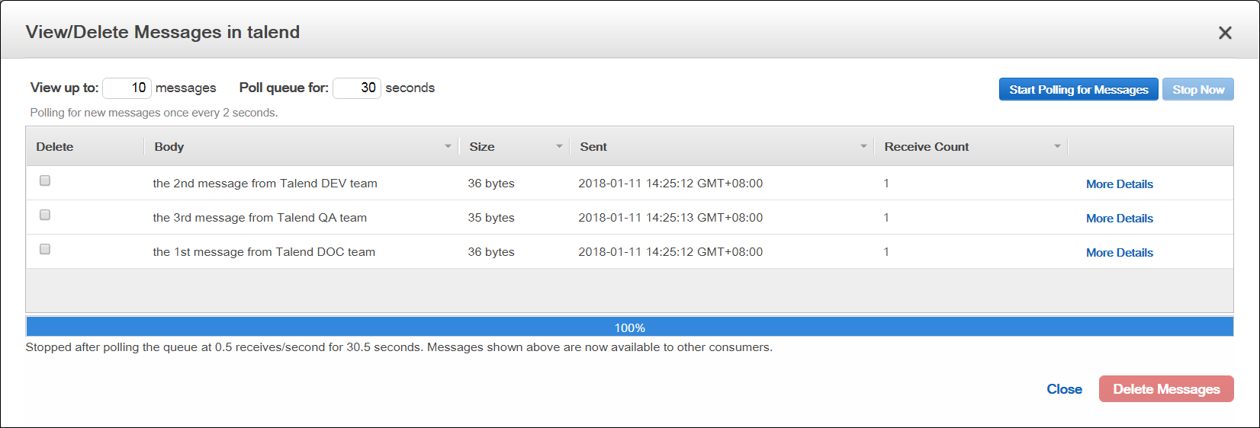The image size is (1260, 428).
Task: Open the Sent column dropdown arrow
Action: point(863,146)
